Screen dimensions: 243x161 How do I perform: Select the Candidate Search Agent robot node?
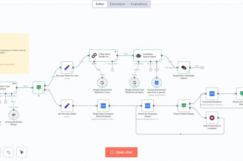147,55
